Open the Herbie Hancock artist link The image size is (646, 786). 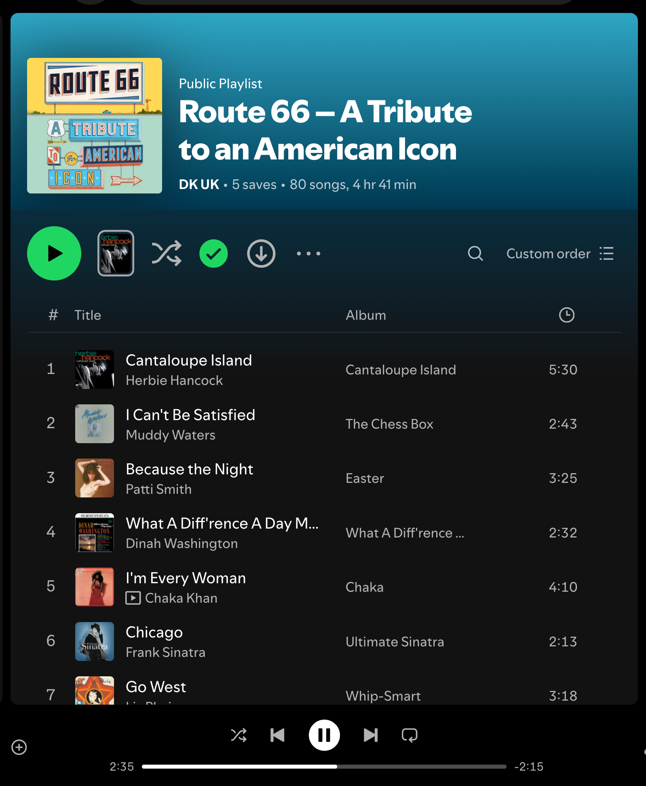click(174, 380)
